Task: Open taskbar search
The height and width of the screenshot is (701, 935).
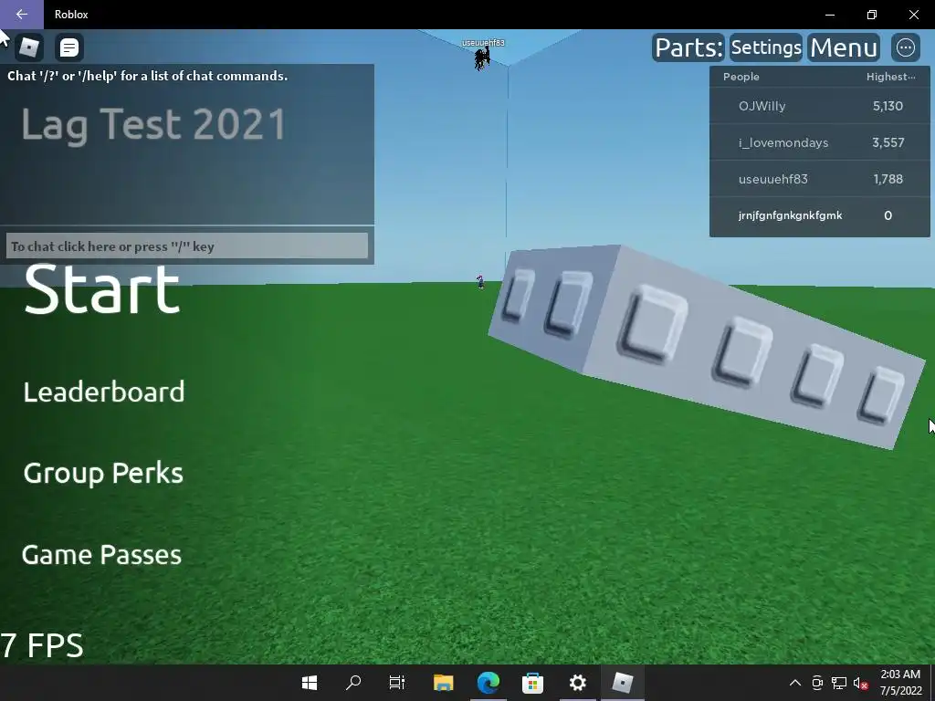Action: pyautogui.click(x=353, y=683)
